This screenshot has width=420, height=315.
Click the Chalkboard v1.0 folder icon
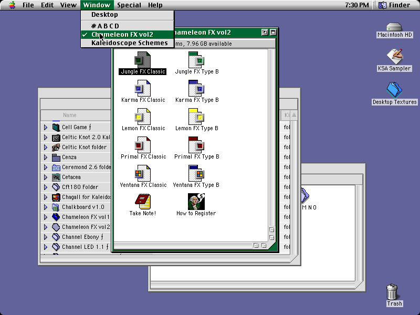(x=56, y=207)
